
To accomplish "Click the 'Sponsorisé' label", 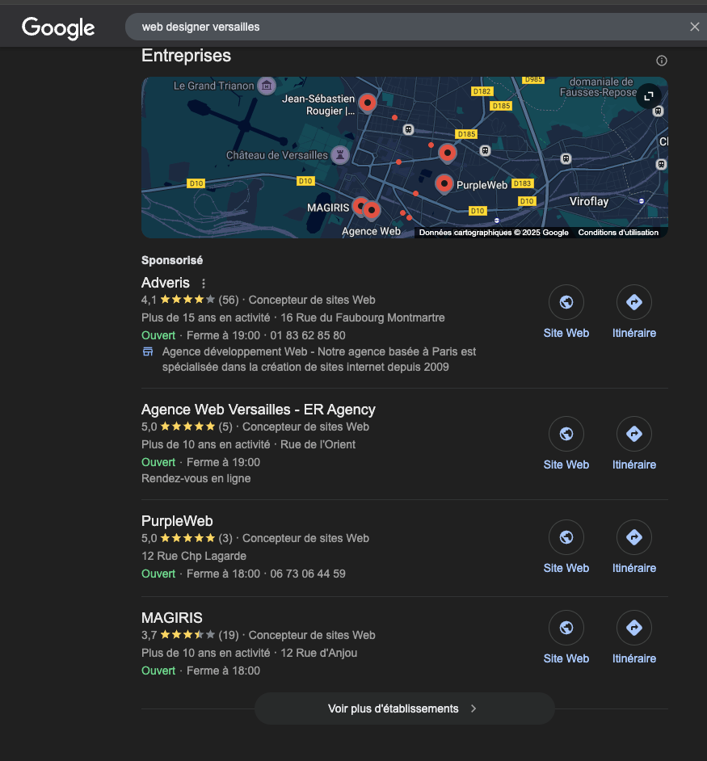I will 172,260.
